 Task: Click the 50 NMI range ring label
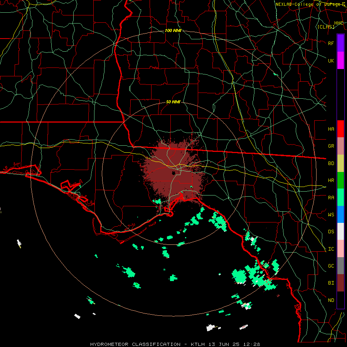tap(173, 102)
